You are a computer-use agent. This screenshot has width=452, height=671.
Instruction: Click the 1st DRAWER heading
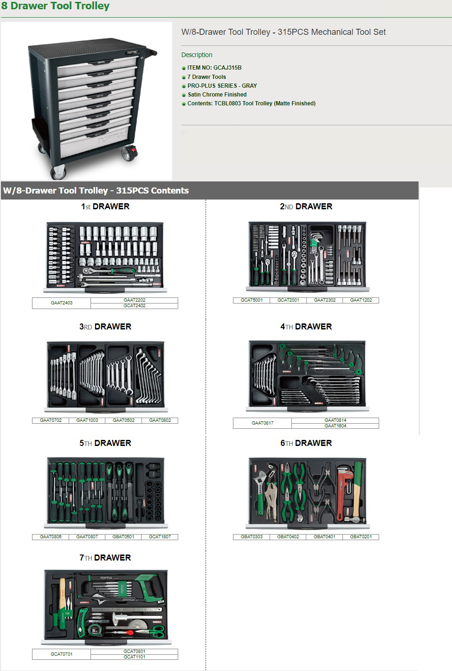pos(105,206)
